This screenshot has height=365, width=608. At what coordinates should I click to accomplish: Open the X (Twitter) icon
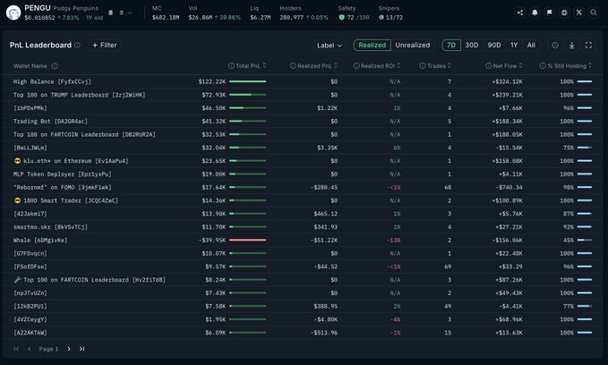coord(579,13)
